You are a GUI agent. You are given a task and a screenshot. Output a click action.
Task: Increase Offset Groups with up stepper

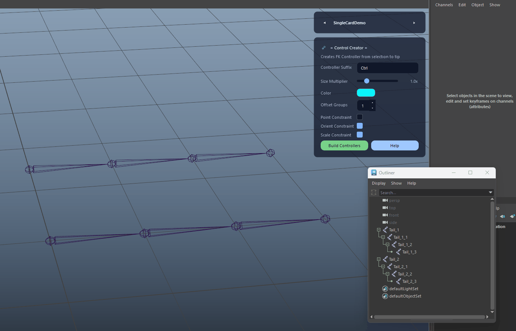pos(373,103)
